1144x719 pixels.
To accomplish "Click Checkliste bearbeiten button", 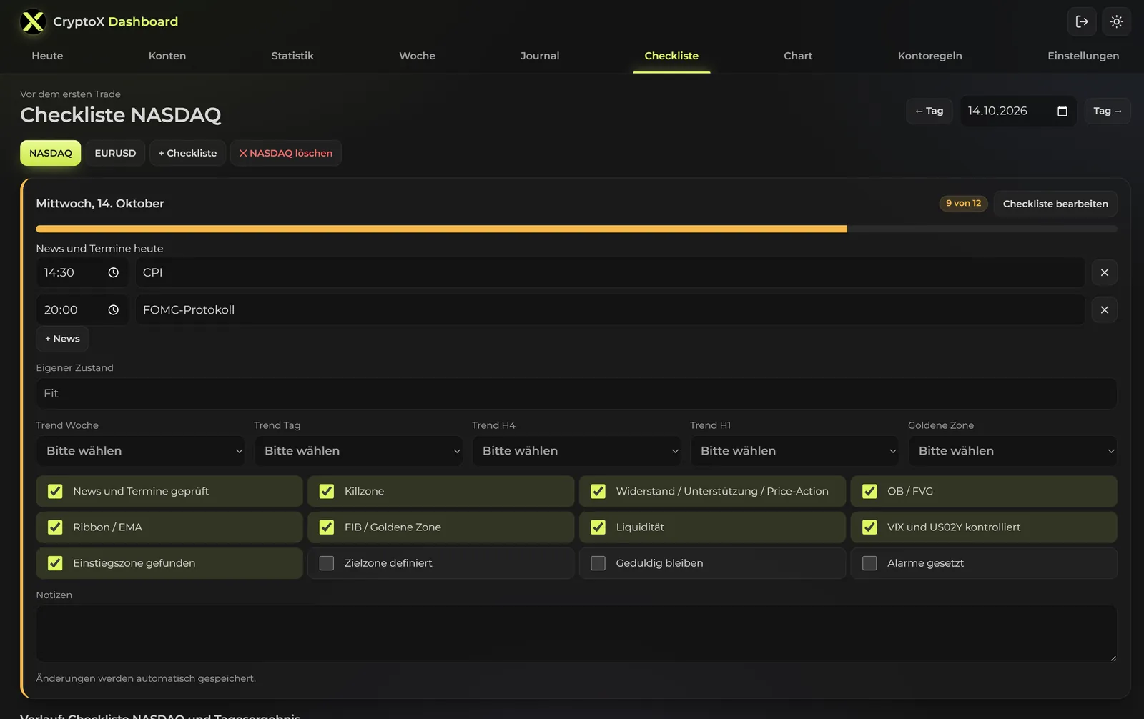I will coord(1055,204).
